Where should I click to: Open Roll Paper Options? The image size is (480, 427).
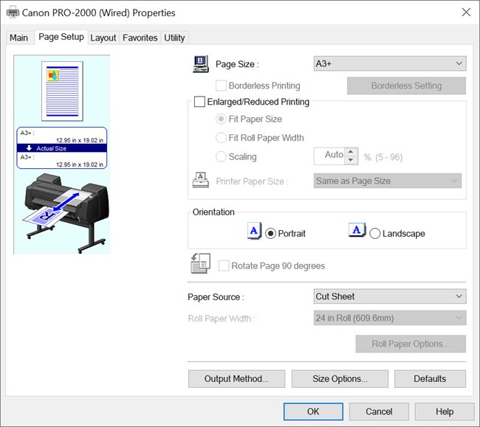pyautogui.click(x=411, y=344)
